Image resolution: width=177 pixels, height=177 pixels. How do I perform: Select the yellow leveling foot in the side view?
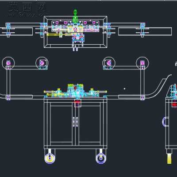(169, 158)
